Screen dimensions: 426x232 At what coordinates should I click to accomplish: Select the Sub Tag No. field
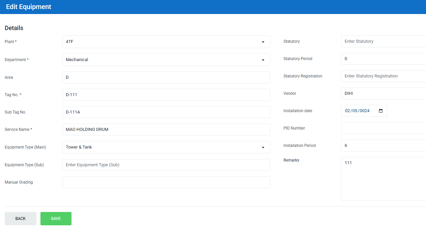pyautogui.click(x=166, y=112)
